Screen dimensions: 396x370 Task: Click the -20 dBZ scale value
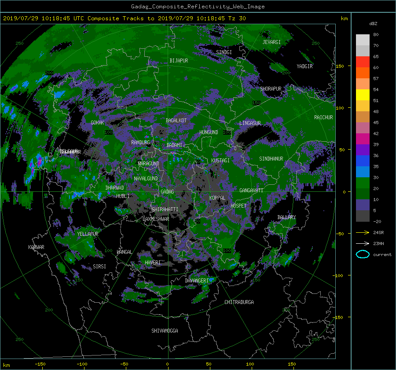(x=377, y=221)
